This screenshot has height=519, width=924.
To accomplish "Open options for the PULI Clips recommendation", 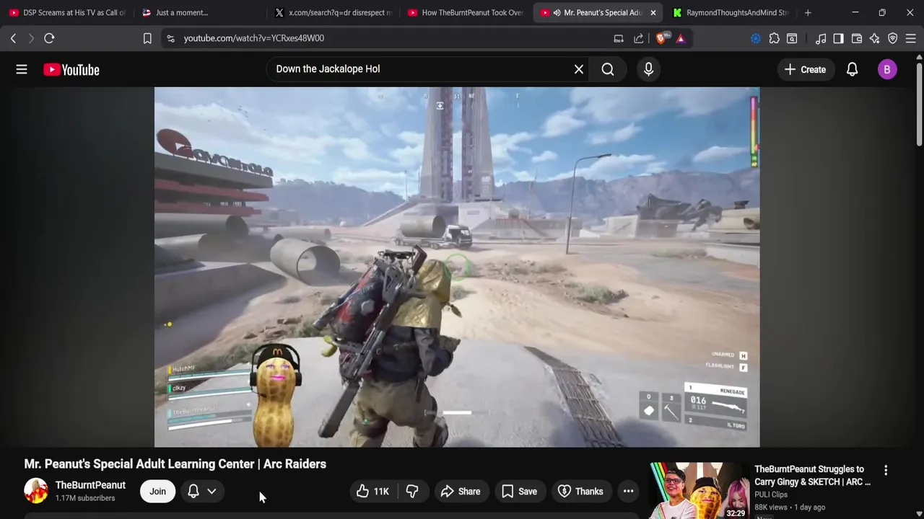I will pyautogui.click(x=886, y=471).
